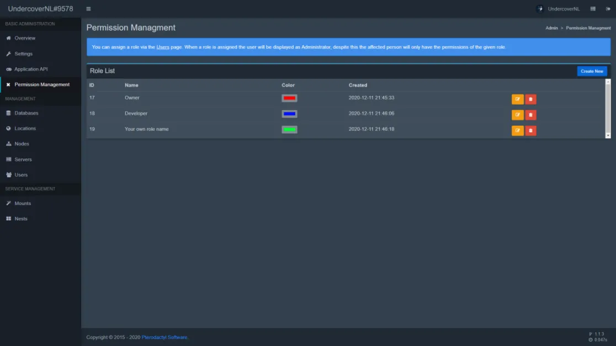Open Databases from the sidebar icon
616x346 pixels.
coord(8,112)
